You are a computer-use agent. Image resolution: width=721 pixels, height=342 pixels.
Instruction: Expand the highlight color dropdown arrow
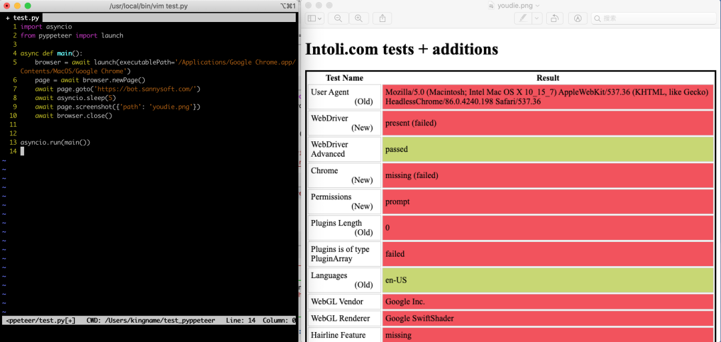(x=537, y=19)
